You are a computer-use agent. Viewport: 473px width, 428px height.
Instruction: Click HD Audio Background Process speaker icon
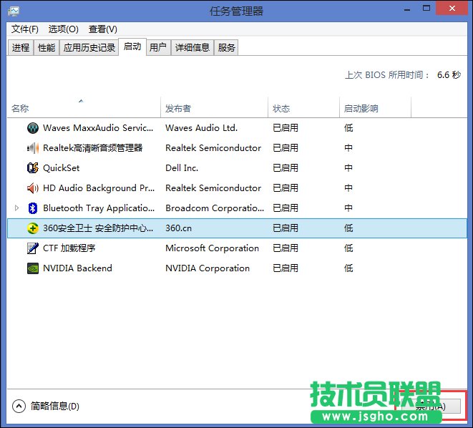click(32, 188)
